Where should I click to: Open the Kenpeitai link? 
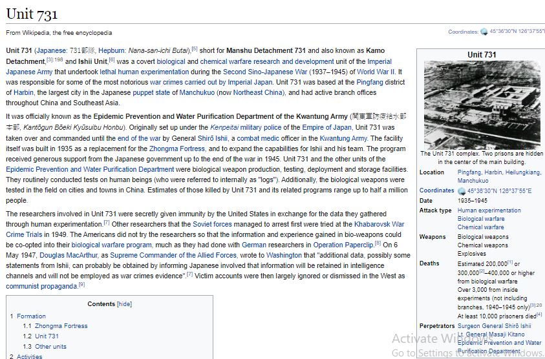click(224, 127)
